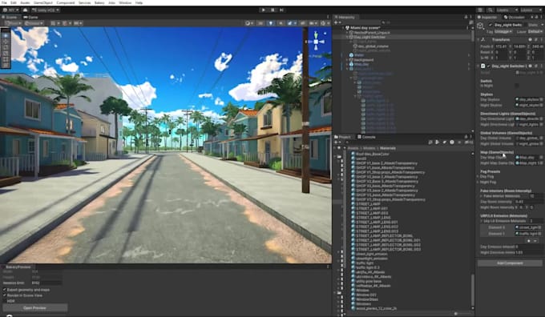
Task: Select the Move tool in scene tools overlay
Action: [x=6, y=42]
